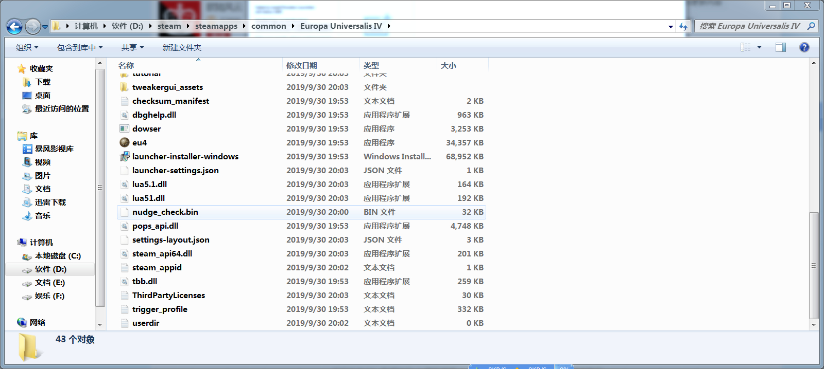The height and width of the screenshot is (369, 824).
Task: Open the 共享 menu
Action: [x=132, y=48]
